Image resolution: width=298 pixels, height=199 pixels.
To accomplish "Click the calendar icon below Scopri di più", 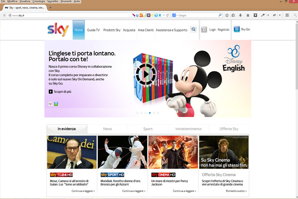I will pyautogui.click(x=50, y=104).
